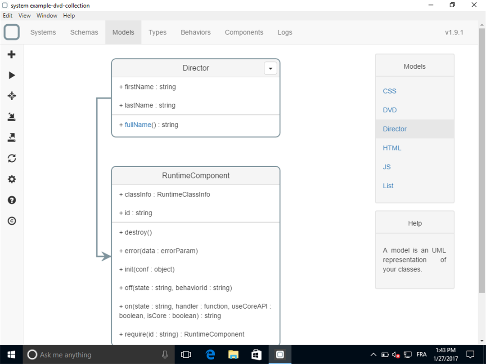
Task: Open the Behaviors tab
Action: [x=196, y=32]
